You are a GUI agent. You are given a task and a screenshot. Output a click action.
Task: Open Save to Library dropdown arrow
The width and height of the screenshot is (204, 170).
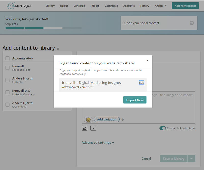(x=192, y=159)
